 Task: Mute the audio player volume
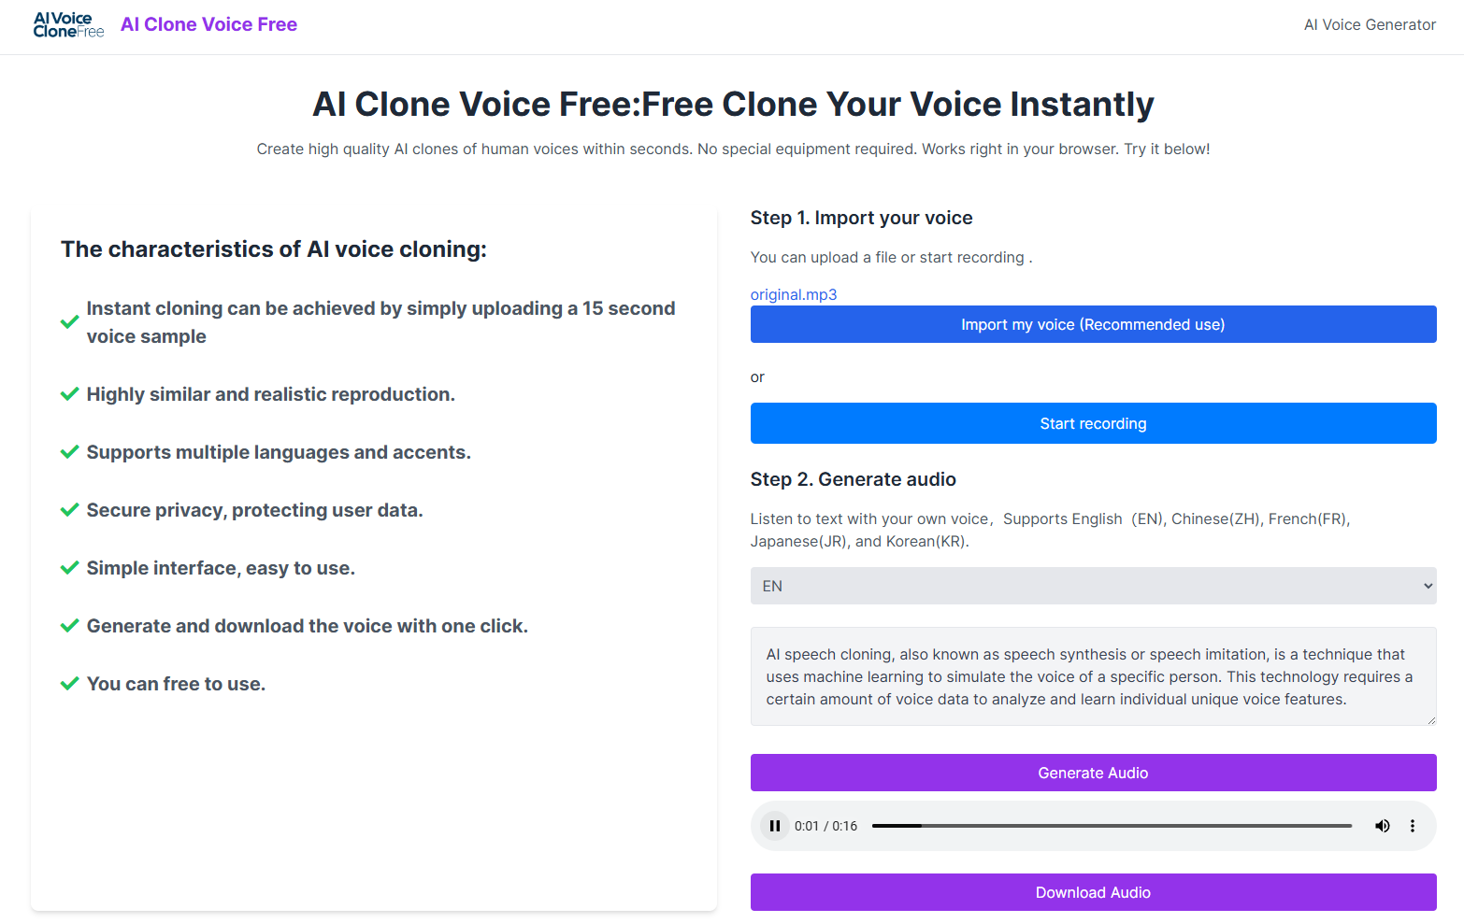(x=1382, y=825)
